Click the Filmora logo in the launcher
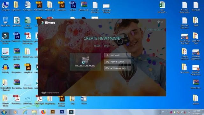 48,23
